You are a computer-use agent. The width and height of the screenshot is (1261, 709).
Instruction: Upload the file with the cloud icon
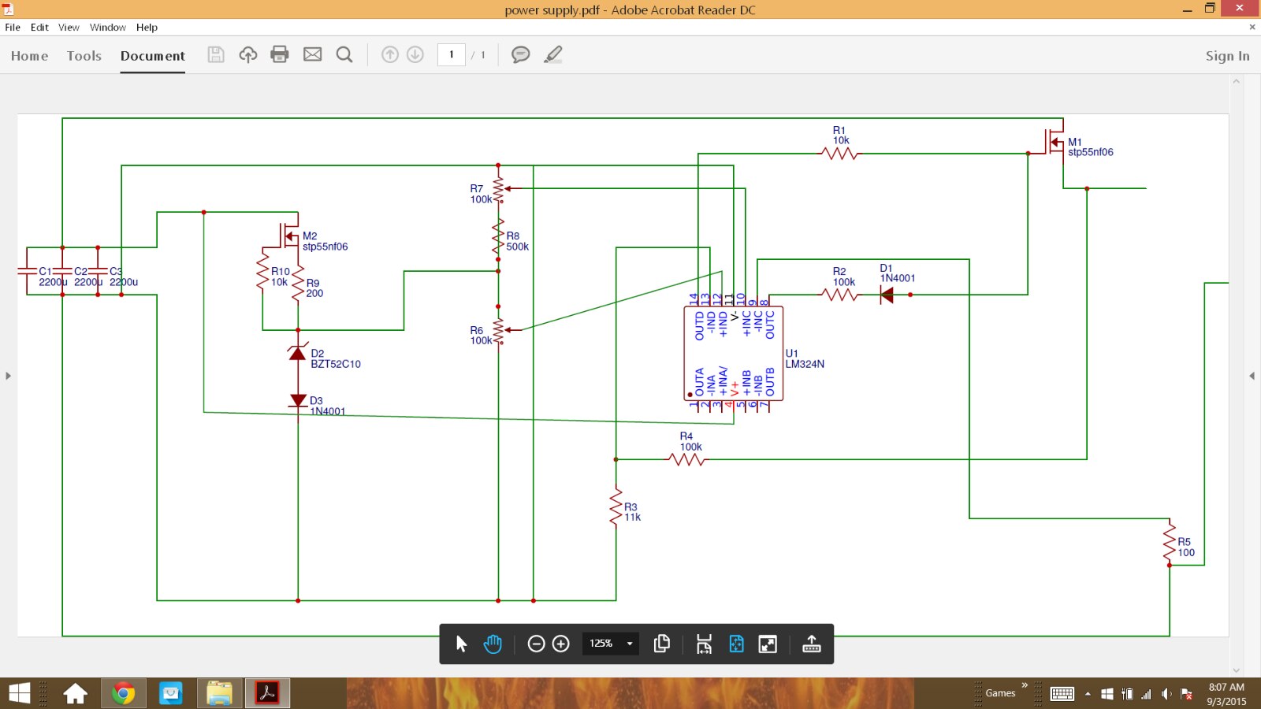coord(248,54)
